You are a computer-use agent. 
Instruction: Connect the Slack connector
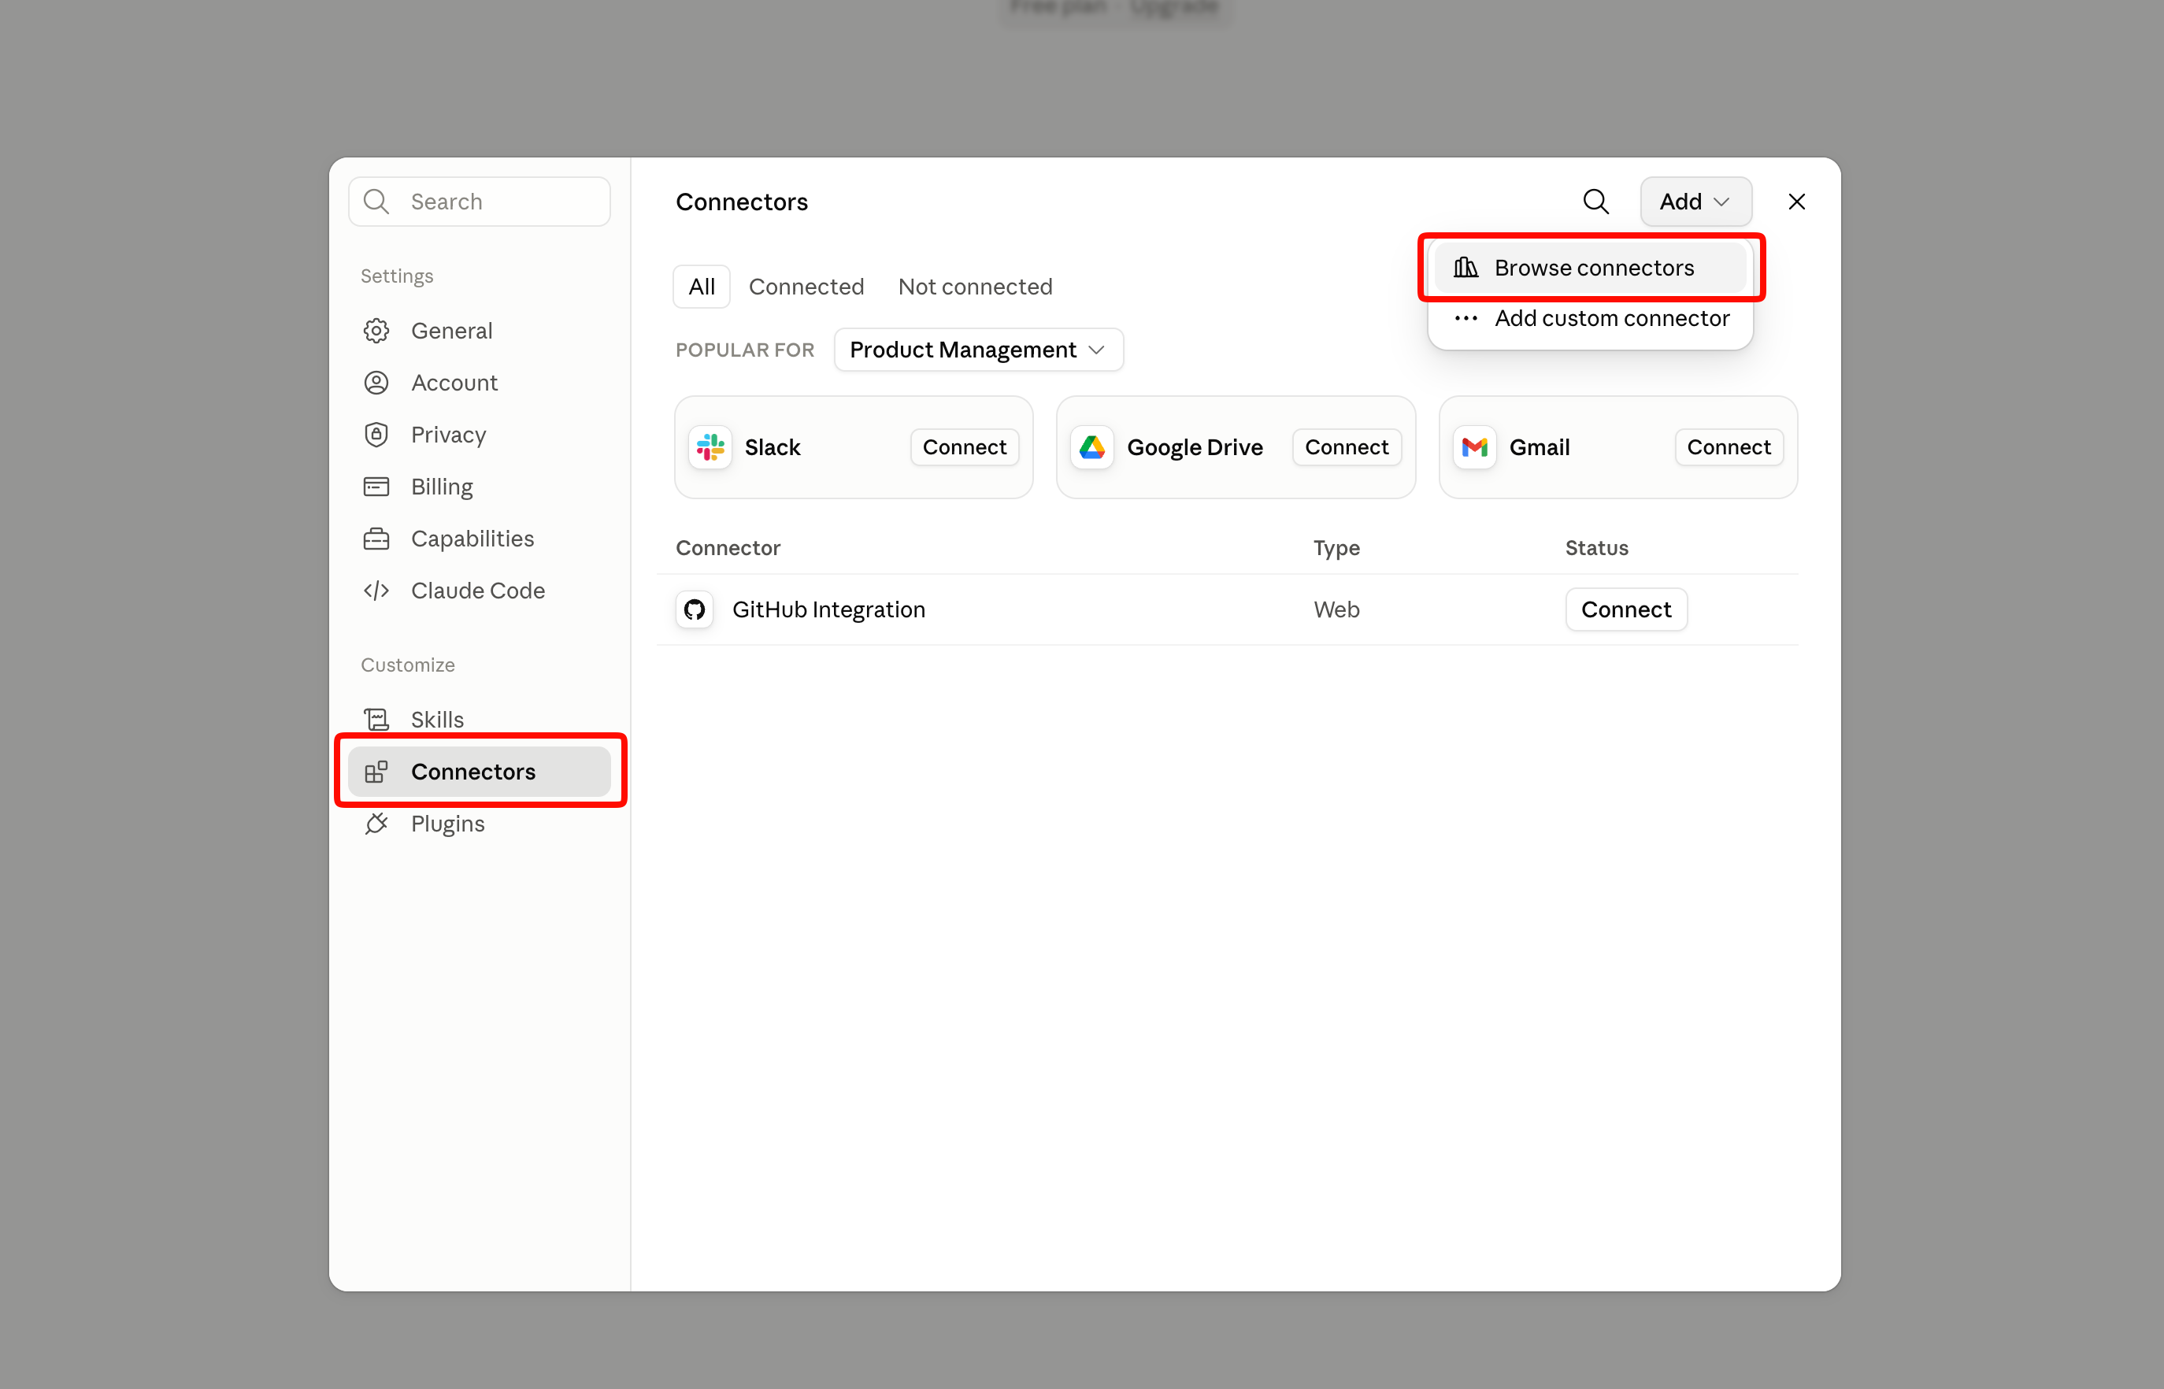[x=963, y=447]
